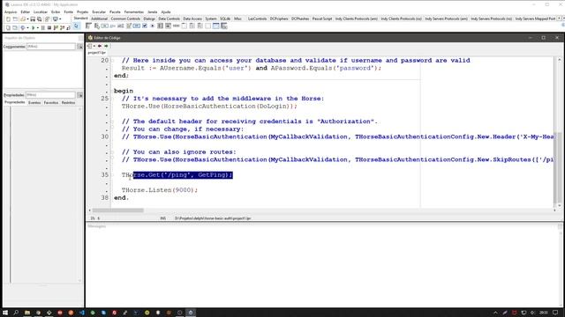Switch to the LazControls palette tab
The image size is (565, 317).
257,18
